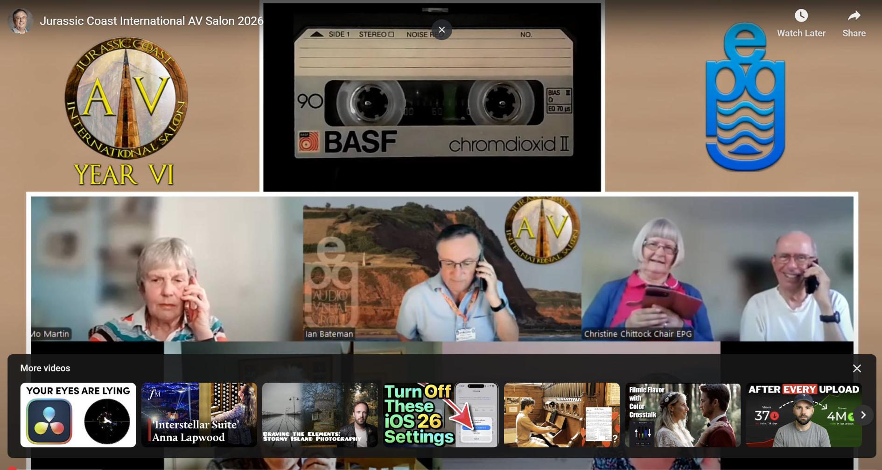The image size is (882, 470).
Task: Open the Stormy Island Photography video thumbnail
Action: (x=320, y=415)
